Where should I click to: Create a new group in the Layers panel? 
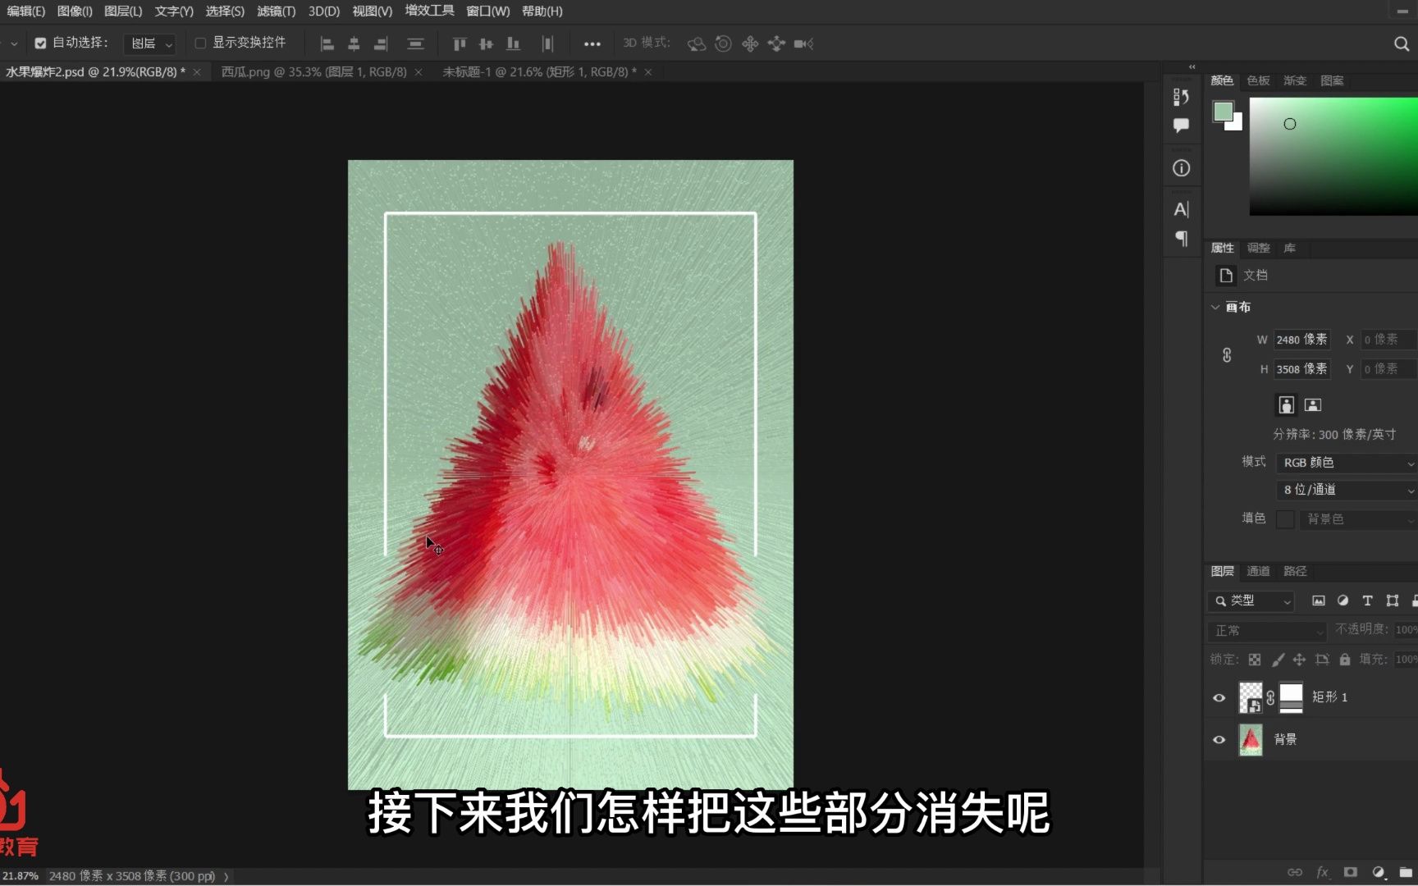[x=1405, y=872]
